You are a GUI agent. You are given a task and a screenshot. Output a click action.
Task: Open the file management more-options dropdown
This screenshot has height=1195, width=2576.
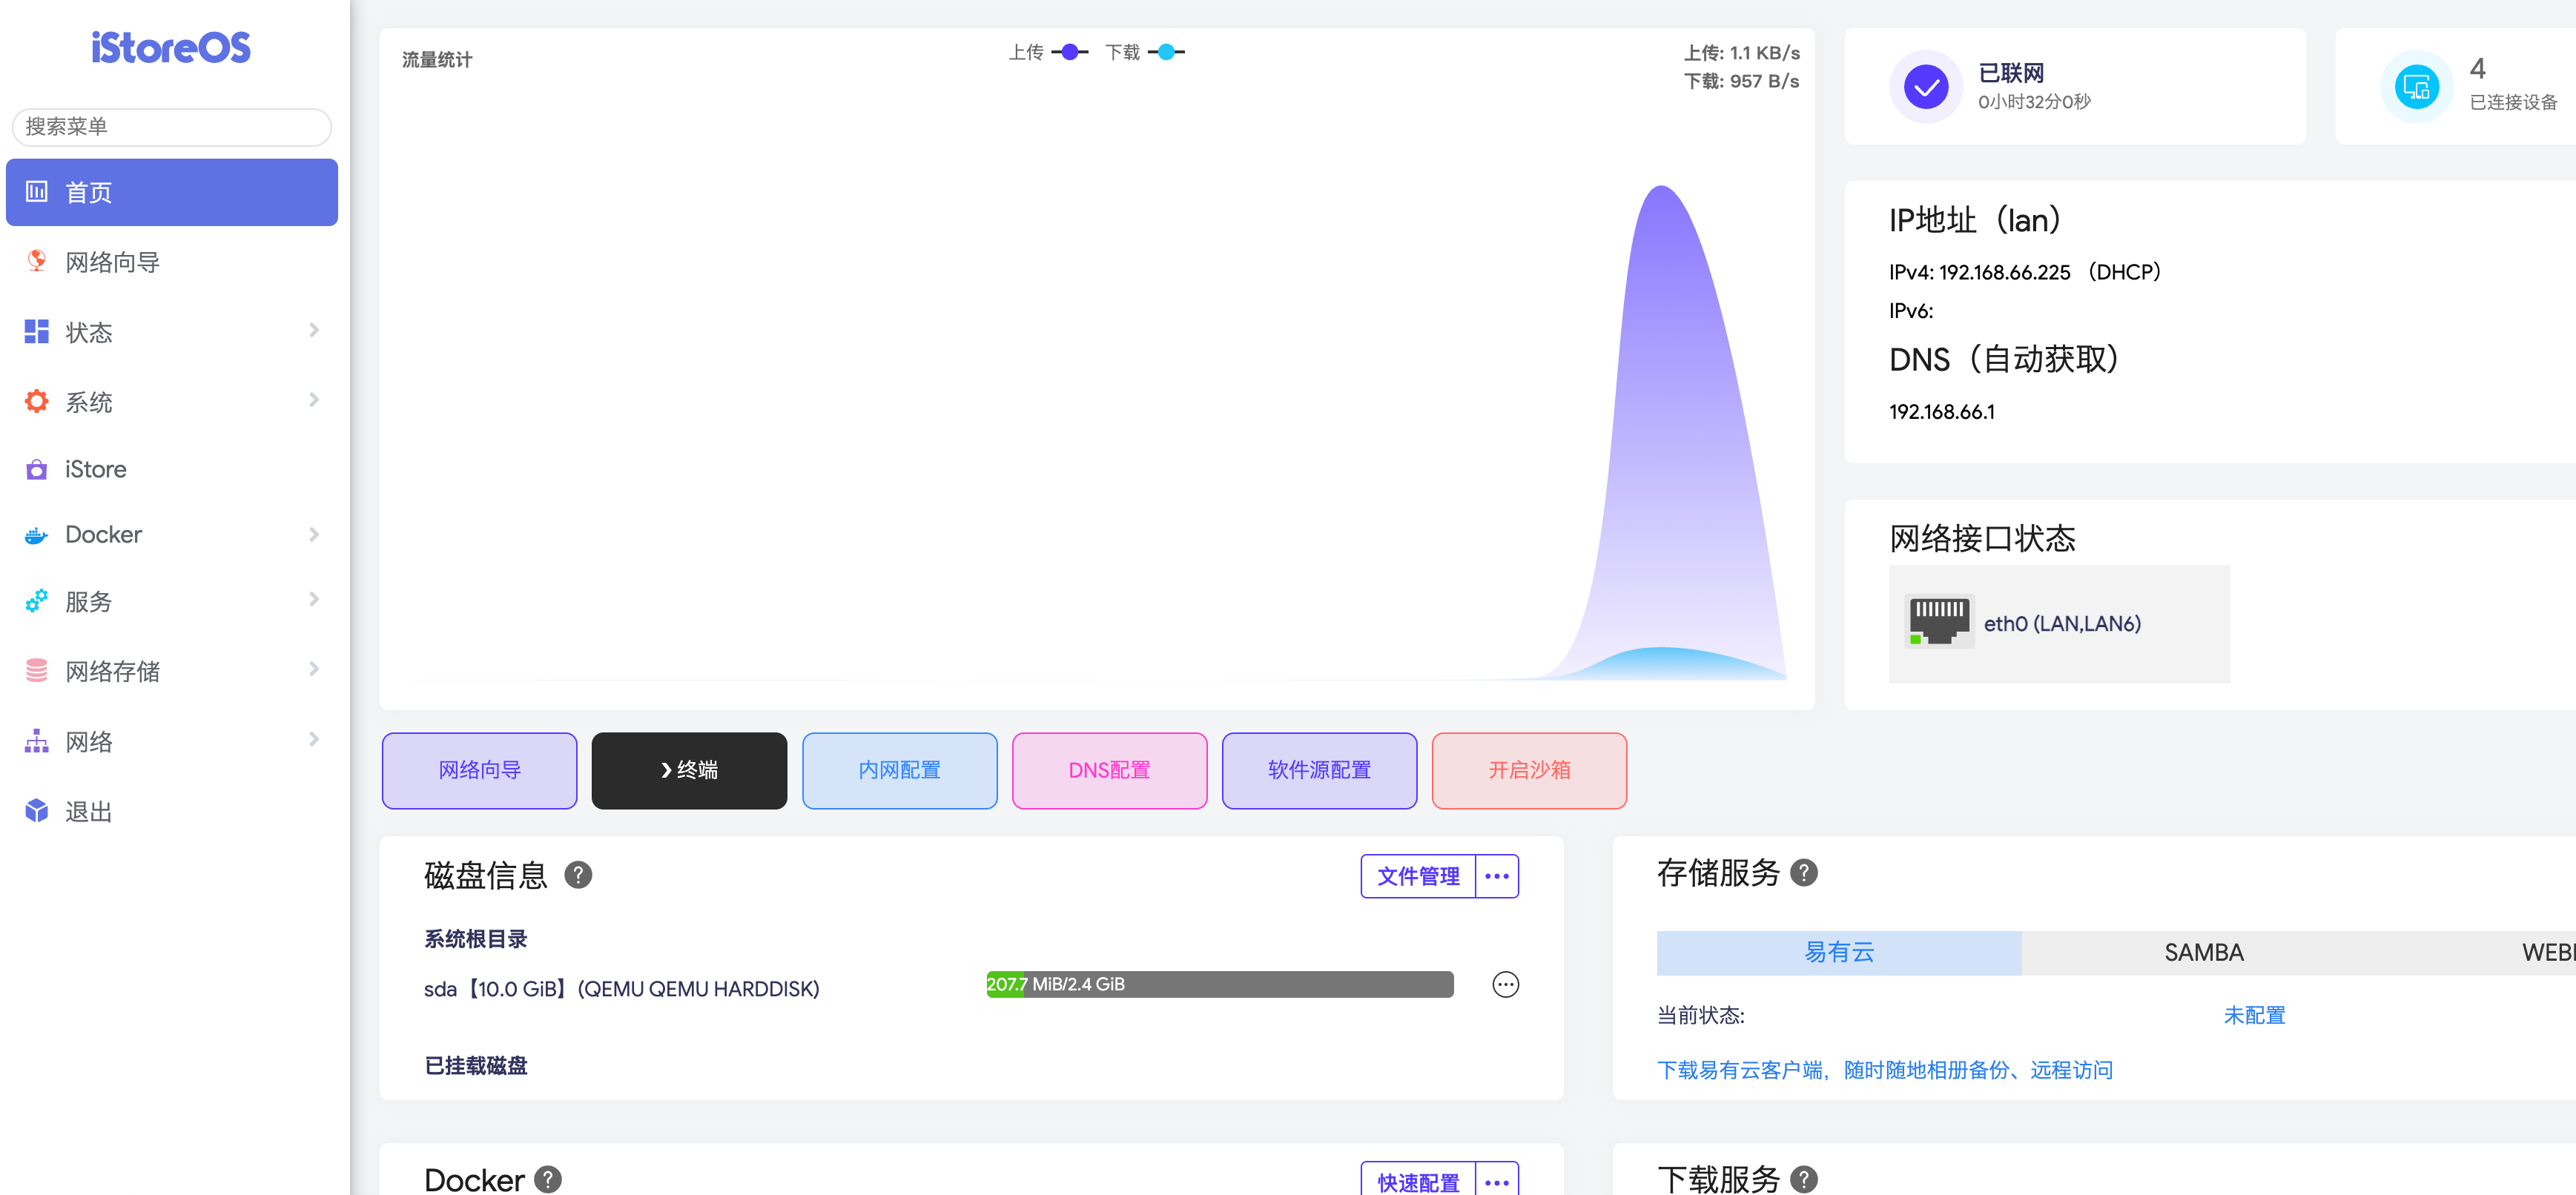[x=1497, y=876]
